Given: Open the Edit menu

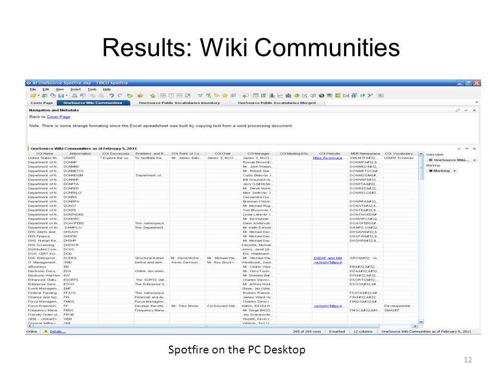Looking at the screenshot, I should 46,90.
